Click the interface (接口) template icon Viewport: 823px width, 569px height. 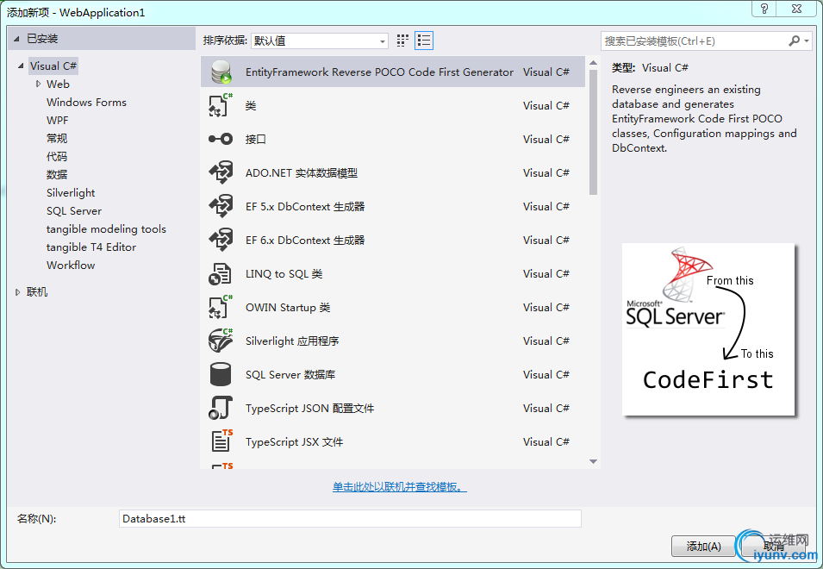(x=221, y=139)
